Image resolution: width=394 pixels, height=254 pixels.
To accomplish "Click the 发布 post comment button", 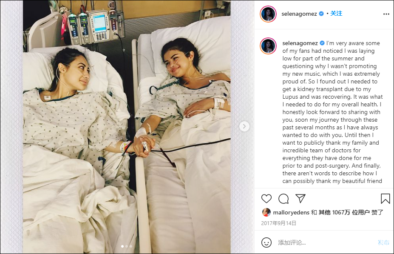I will (384, 243).
